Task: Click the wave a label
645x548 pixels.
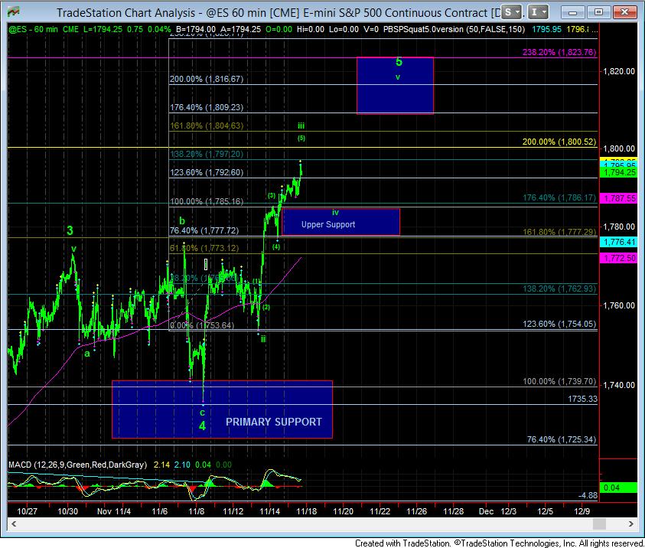Action: (86, 354)
